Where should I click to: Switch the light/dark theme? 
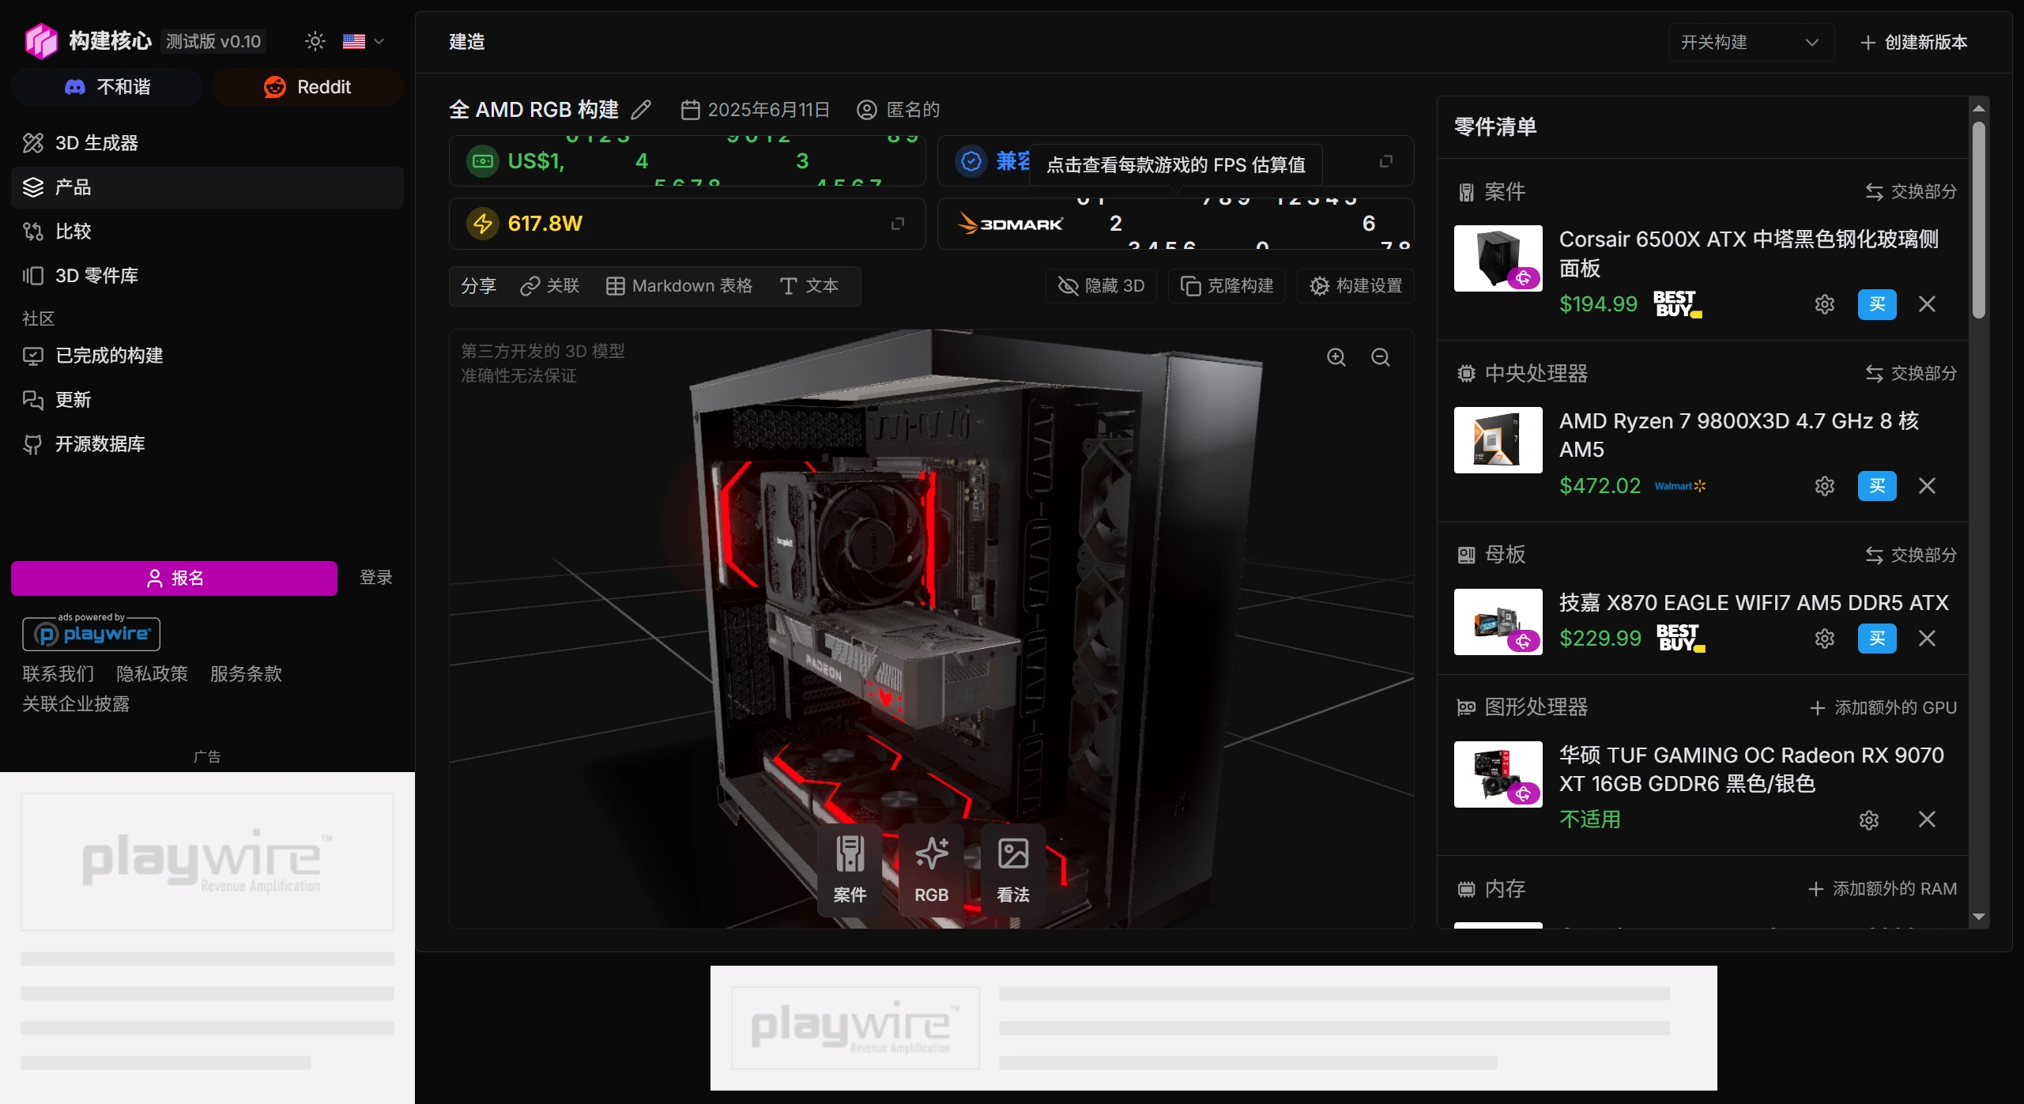point(315,41)
